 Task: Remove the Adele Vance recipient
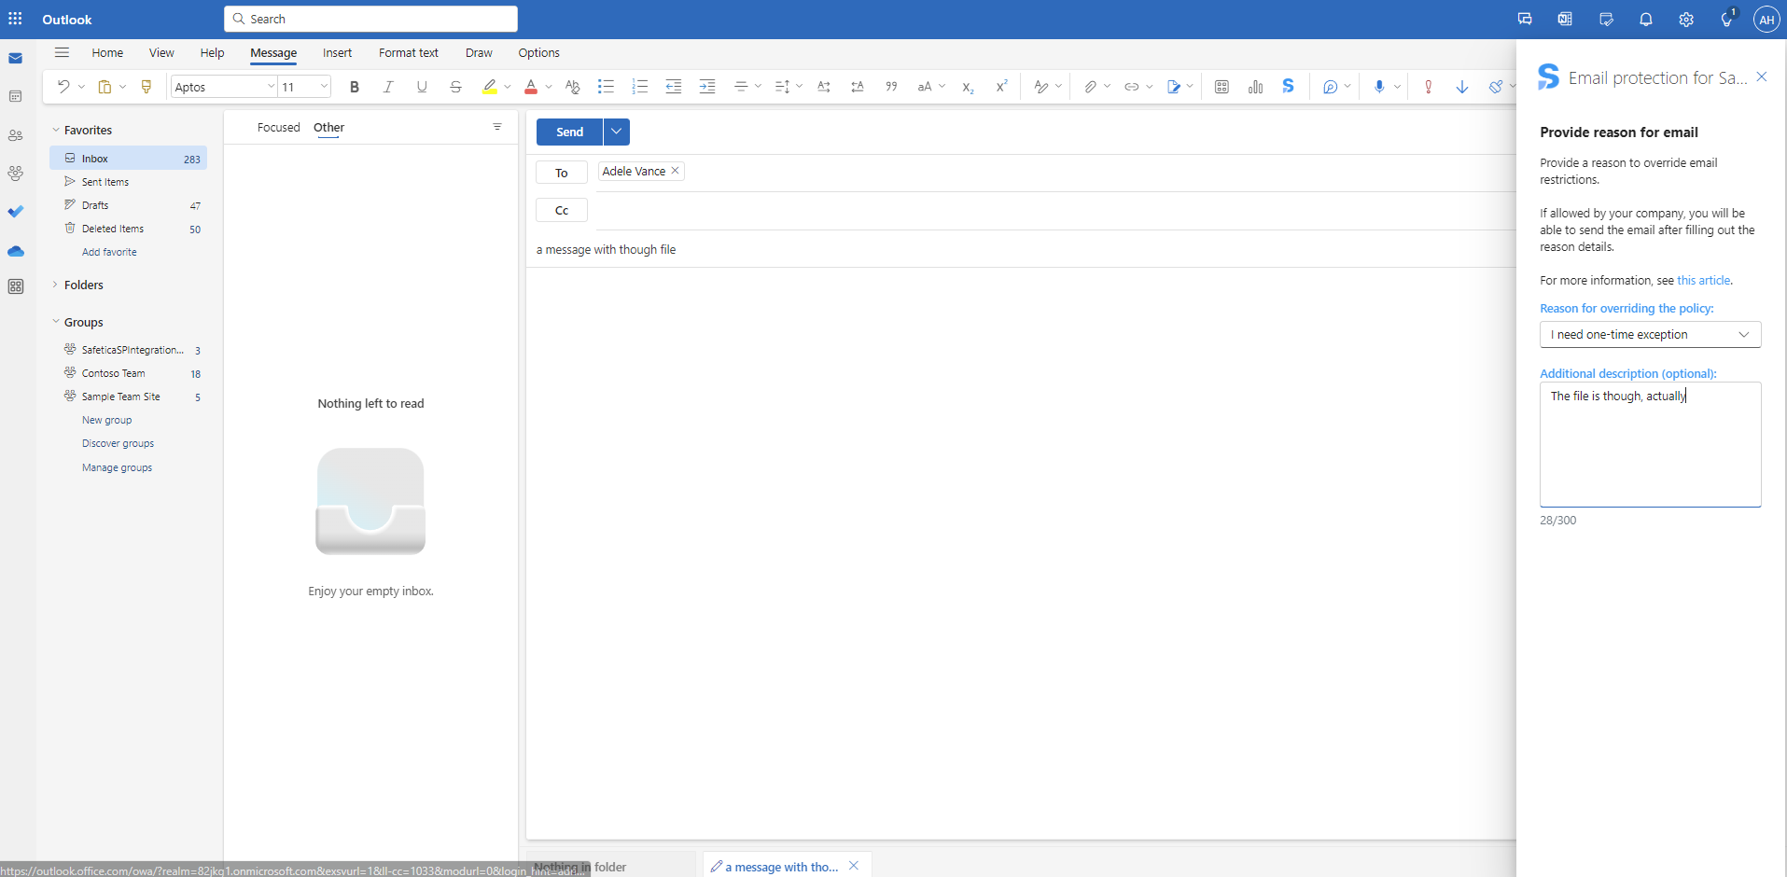[x=676, y=171]
